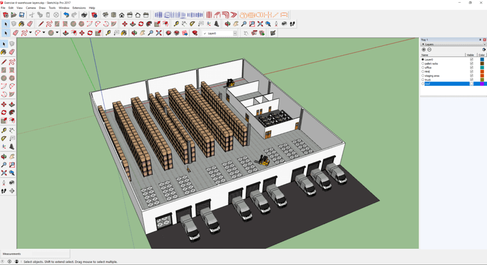
Task: Add a layer with the plus button
Action: [424, 50]
